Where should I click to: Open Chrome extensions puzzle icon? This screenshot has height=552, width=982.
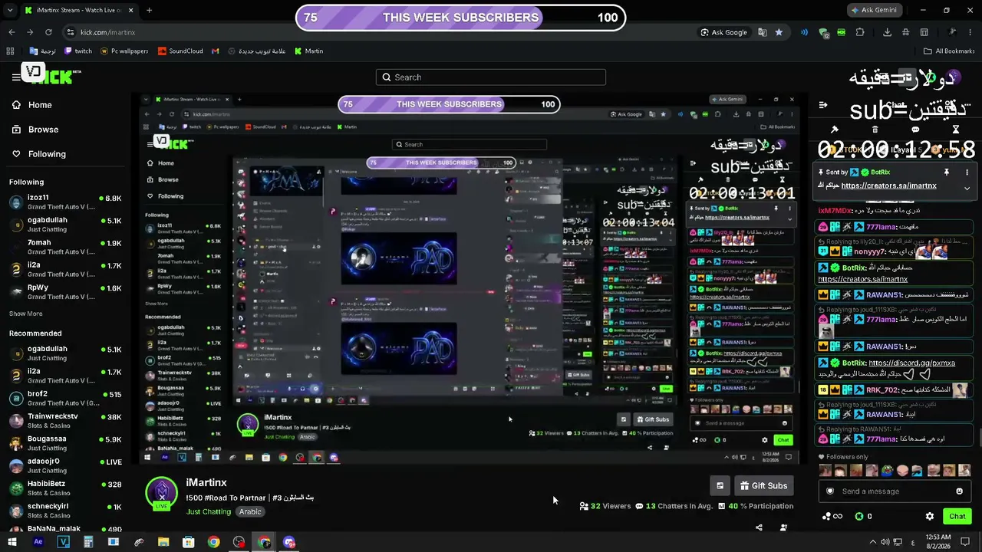859,32
